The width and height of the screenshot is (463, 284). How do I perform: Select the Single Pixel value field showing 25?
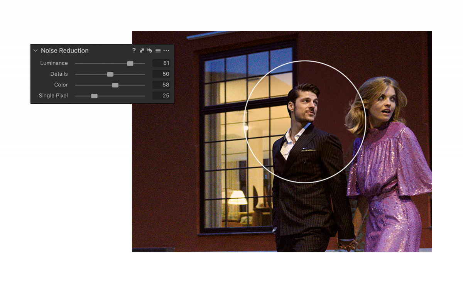(161, 96)
